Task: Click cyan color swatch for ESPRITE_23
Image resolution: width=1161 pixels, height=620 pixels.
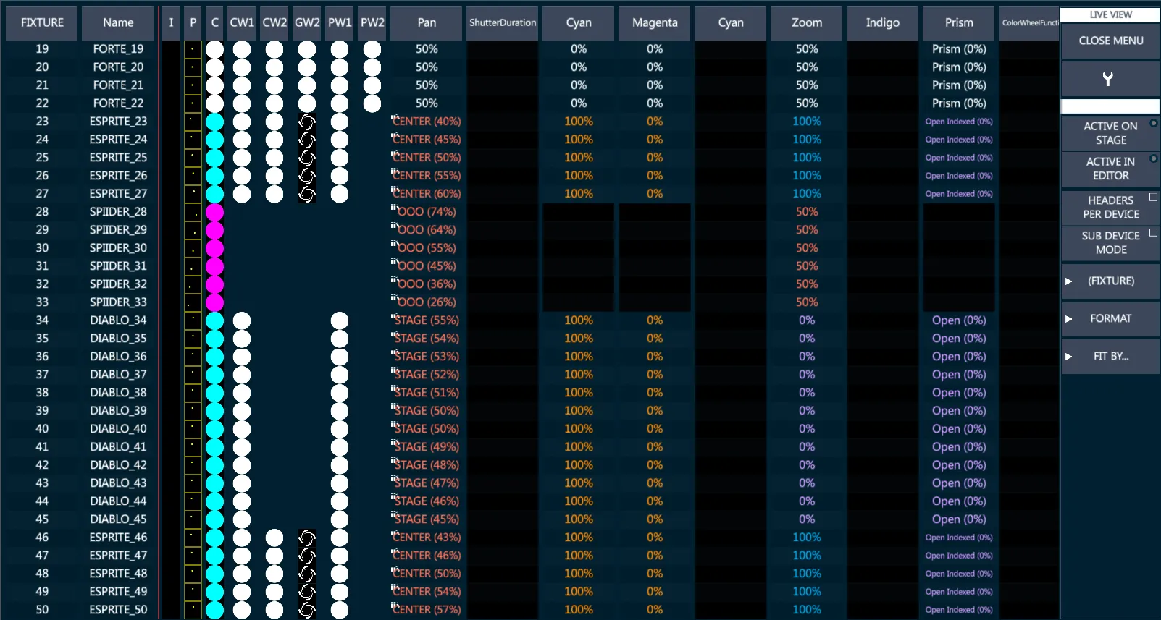Action: (214, 122)
